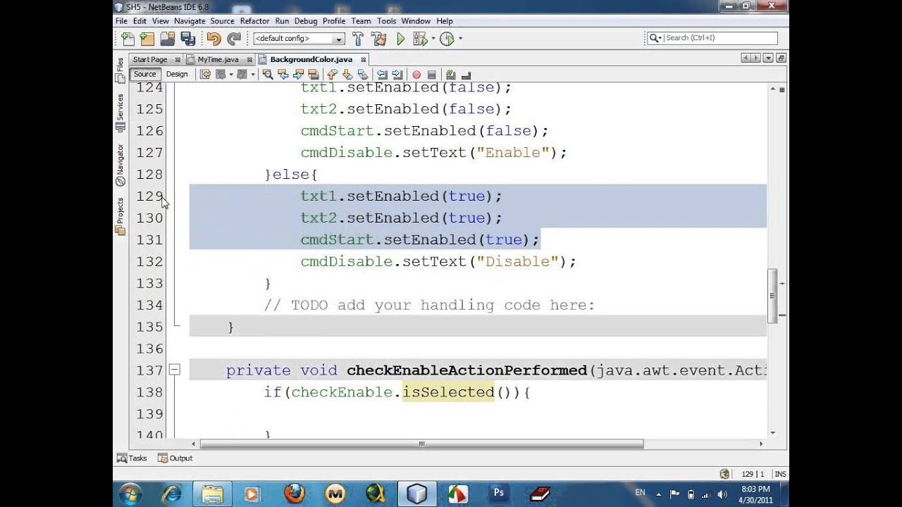Open the Output window button
Image resolution: width=902 pixels, height=507 pixels.
point(175,458)
